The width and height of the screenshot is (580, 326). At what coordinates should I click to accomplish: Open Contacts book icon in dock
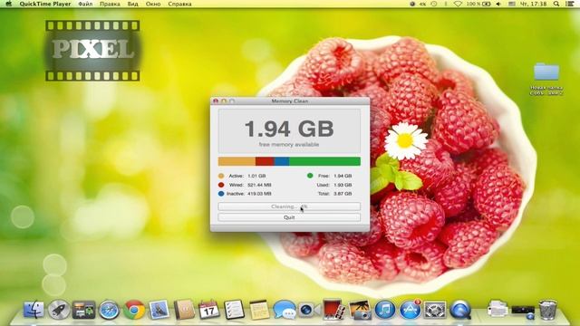click(184, 310)
